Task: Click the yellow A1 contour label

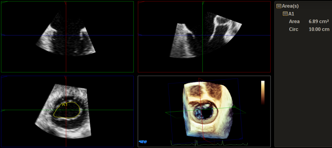Action: pos(65,104)
